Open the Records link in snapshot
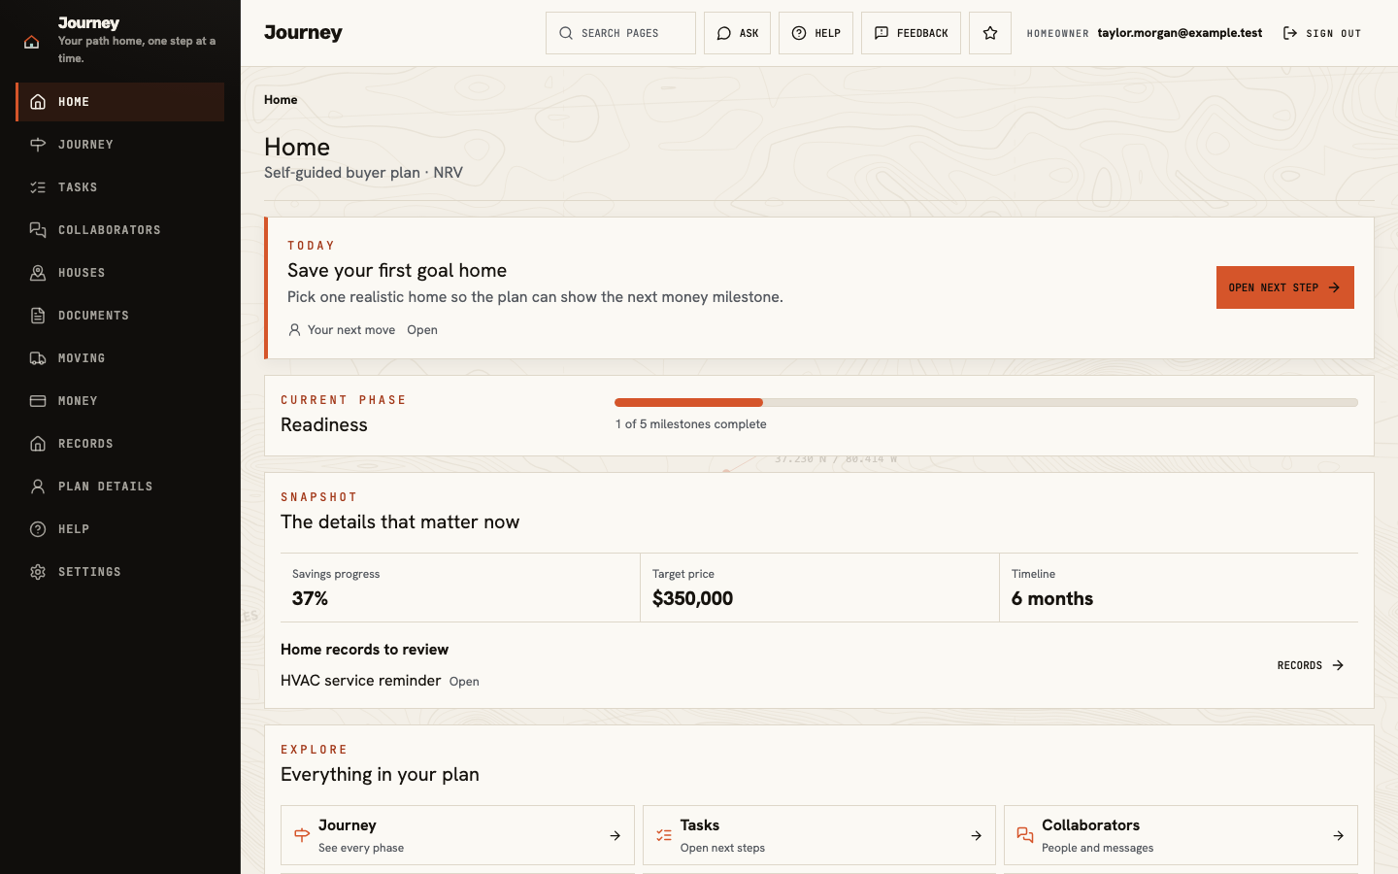This screenshot has height=874, width=1398. (1310, 665)
